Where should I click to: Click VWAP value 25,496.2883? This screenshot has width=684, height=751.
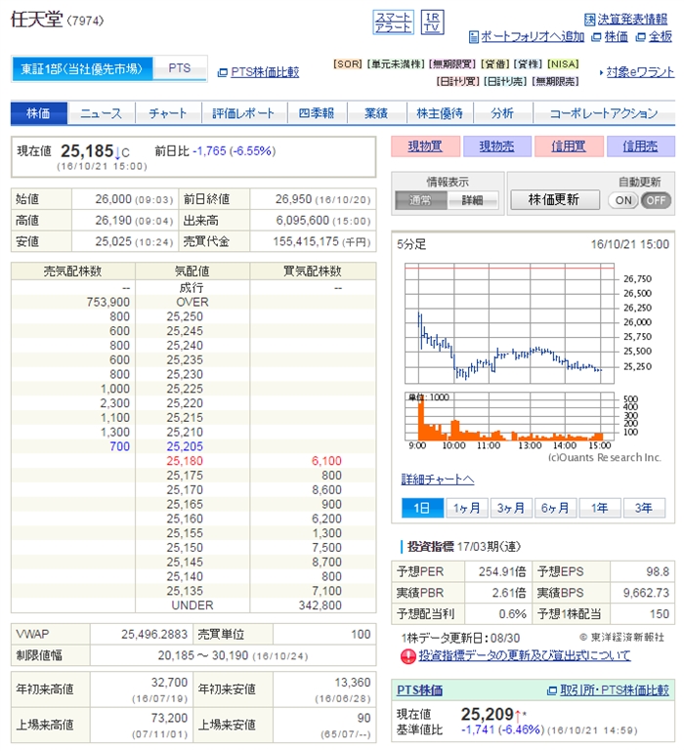pos(154,634)
